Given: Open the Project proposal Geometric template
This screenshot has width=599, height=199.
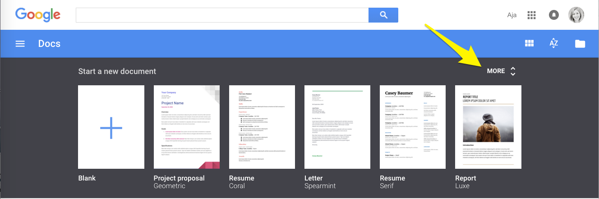Looking at the screenshot, I should (x=187, y=127).
